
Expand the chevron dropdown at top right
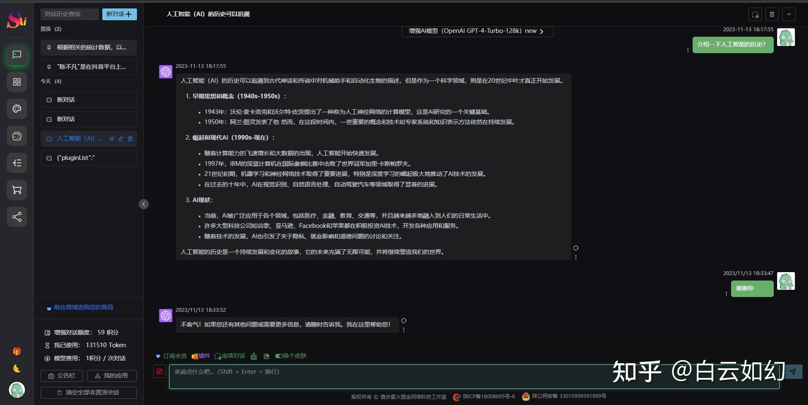788,14
